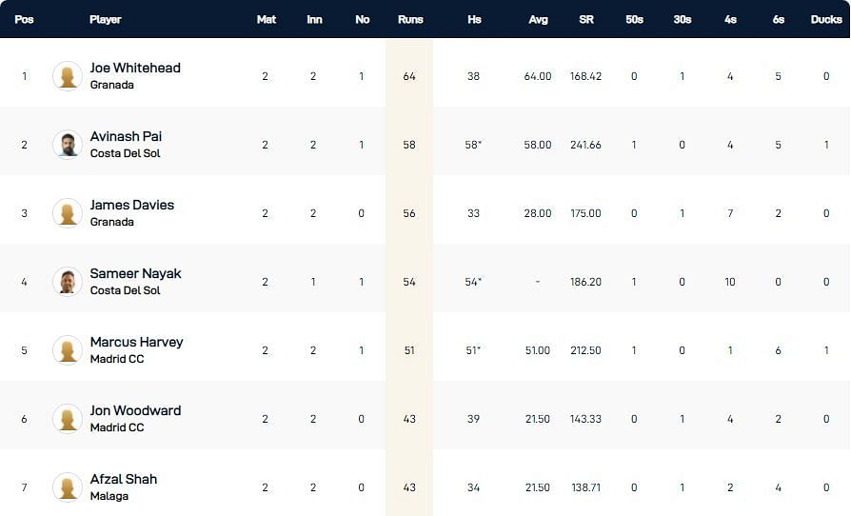Click the Hs column header
The height and width of the screenshot is (516, 851).
(x=474, y=19)
